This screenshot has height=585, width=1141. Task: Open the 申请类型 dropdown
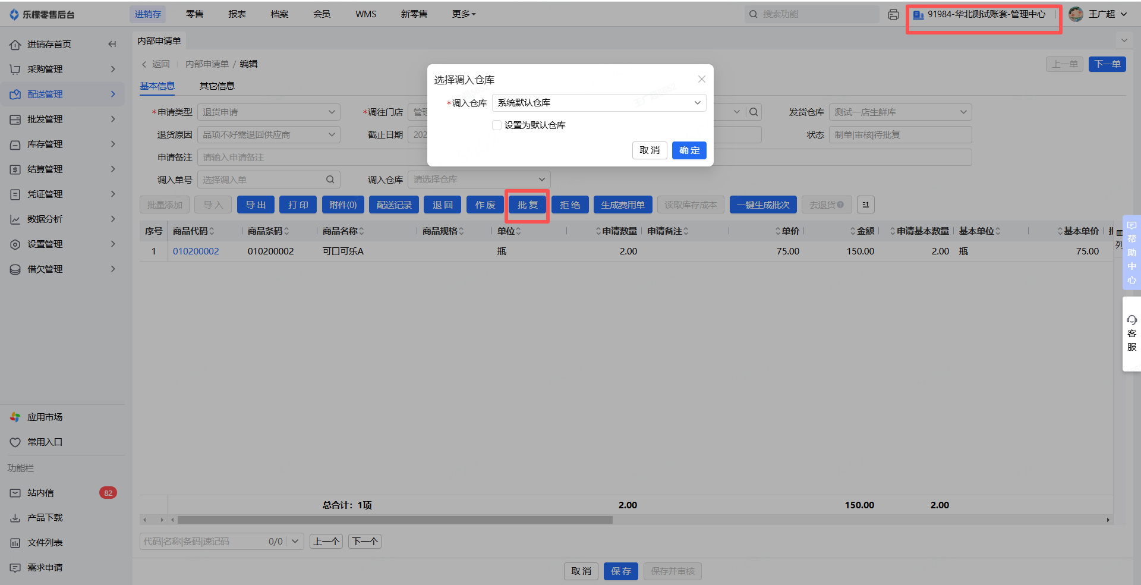(x=269, y=112)
